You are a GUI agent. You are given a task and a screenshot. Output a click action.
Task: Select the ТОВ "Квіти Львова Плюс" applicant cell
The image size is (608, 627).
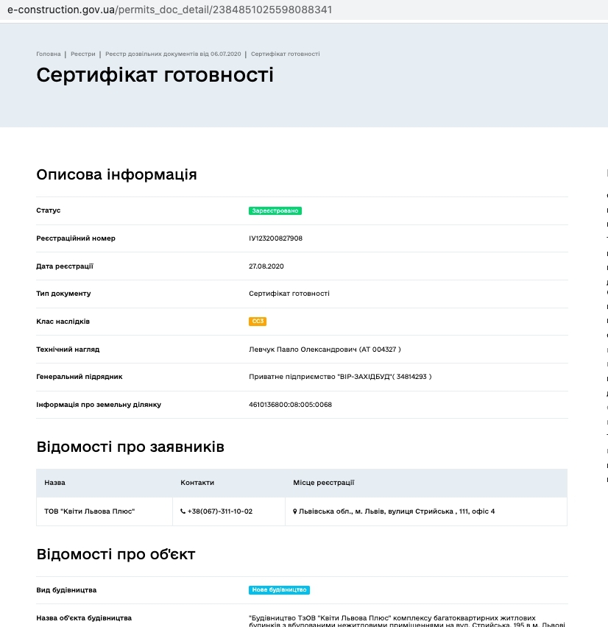tap(90, 511)
